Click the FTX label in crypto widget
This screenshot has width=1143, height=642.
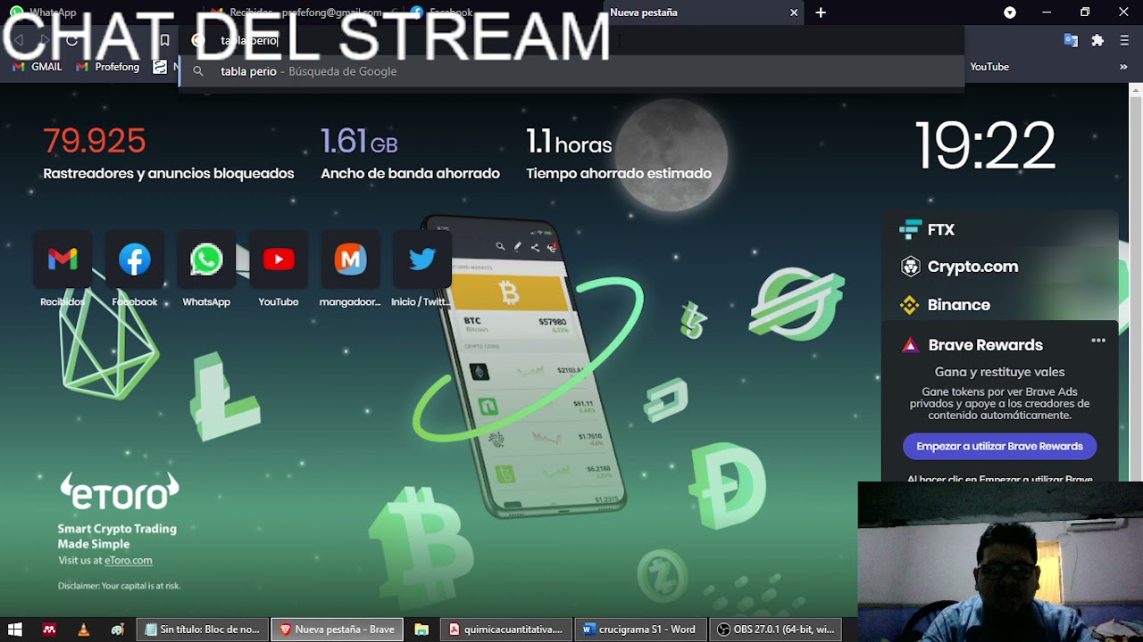[x=941, y=230]
